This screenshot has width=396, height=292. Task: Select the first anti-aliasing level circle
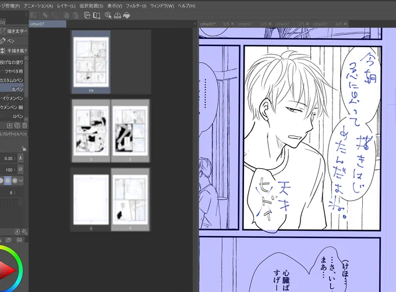[x=1, y=180]
